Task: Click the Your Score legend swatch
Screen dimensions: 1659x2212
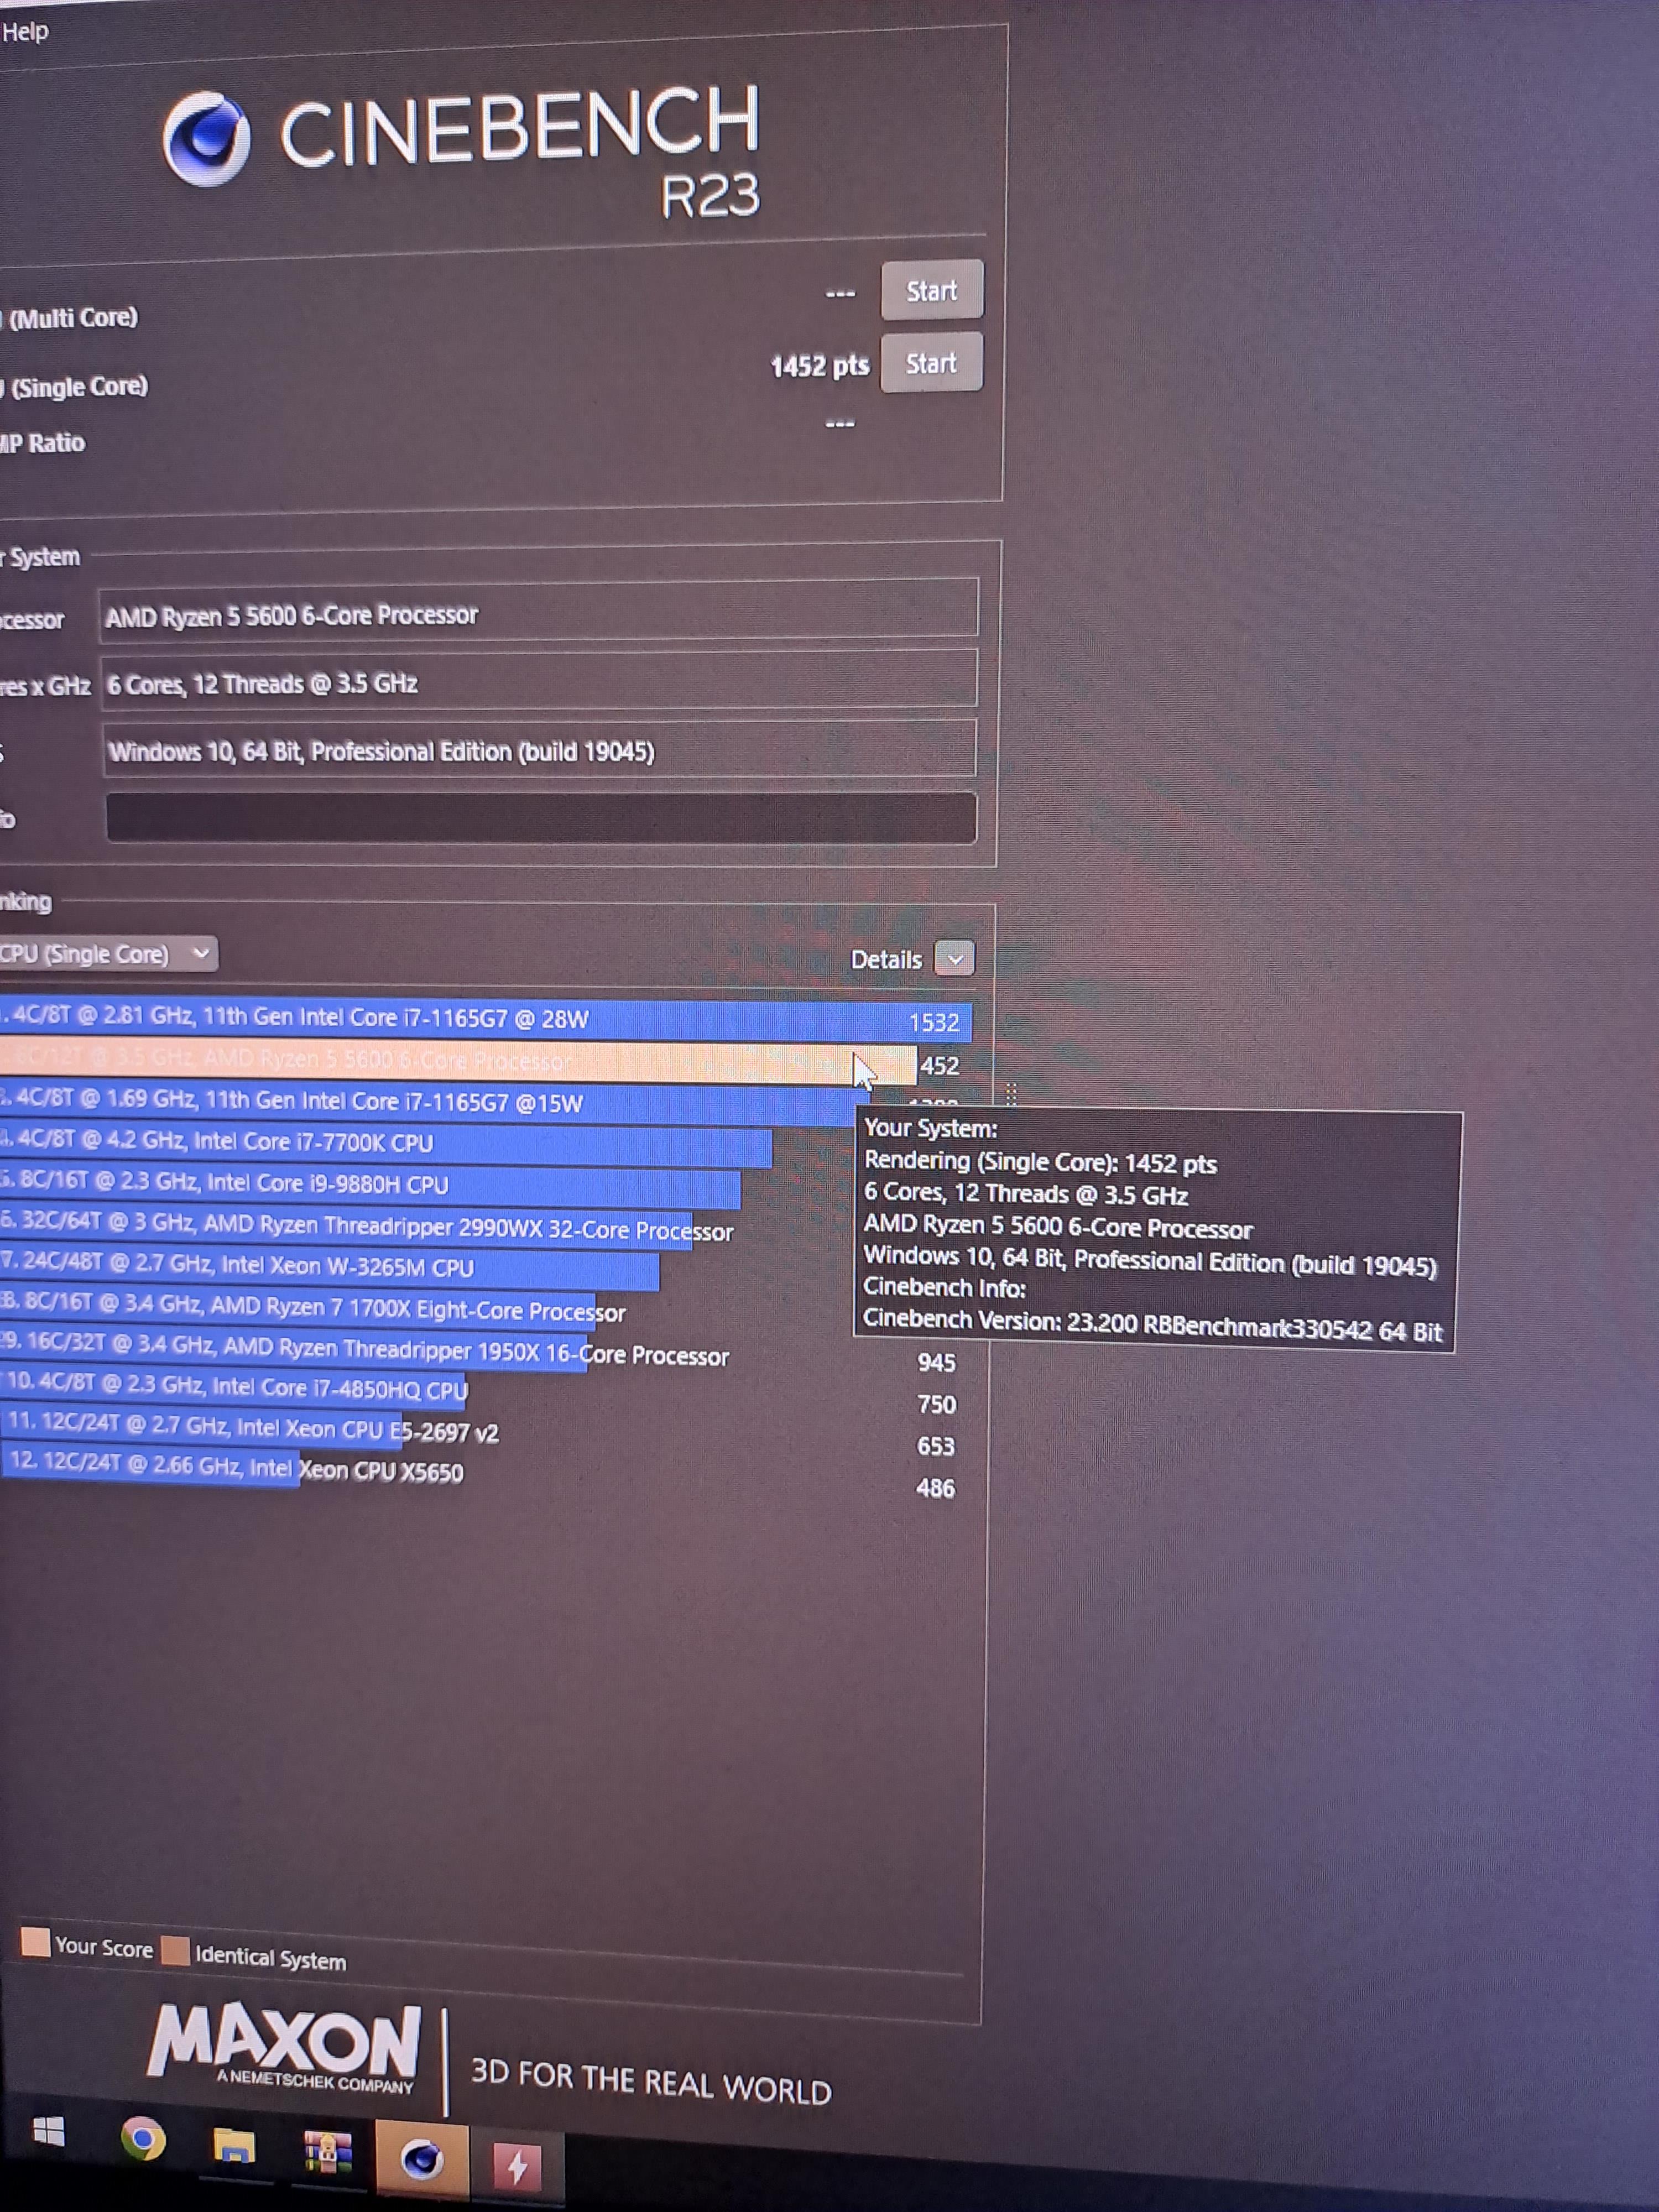Action: (36, 1942)
